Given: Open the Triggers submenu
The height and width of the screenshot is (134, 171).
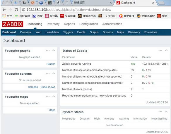Looking at the screenshot, I should (68, 32).
